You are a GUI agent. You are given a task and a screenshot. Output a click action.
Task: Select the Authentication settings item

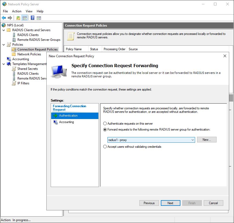75,116
